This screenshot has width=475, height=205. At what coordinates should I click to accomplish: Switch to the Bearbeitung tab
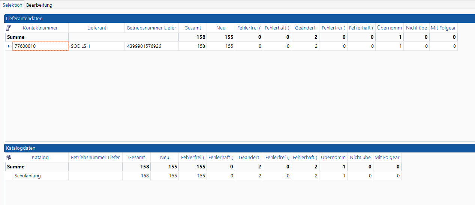39,5
